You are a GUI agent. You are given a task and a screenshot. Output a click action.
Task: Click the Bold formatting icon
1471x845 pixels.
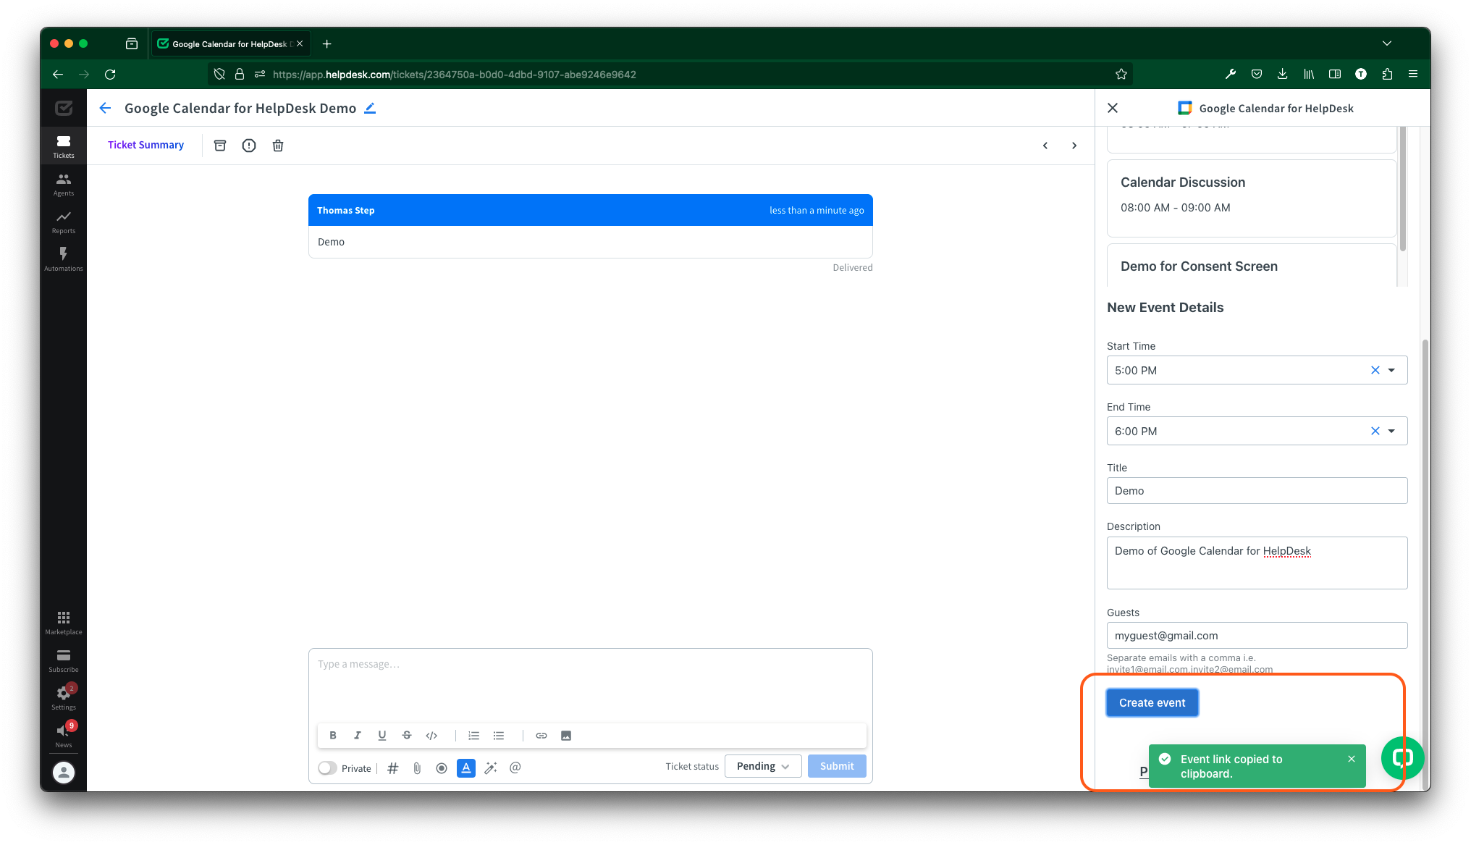point(334,735)
